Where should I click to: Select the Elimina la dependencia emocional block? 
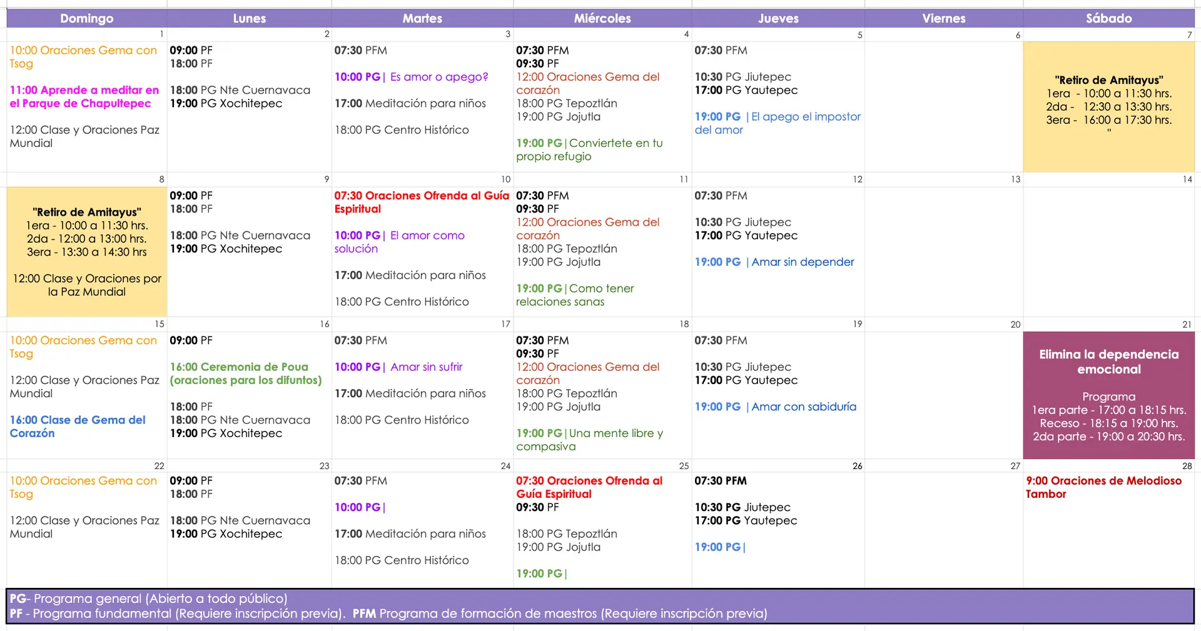pos(1108,395)
